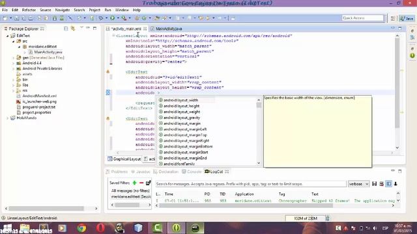417x234 pixels.
Task: Add a new LogCat saved filter (green plus)
Action: [x=135, y=183]
